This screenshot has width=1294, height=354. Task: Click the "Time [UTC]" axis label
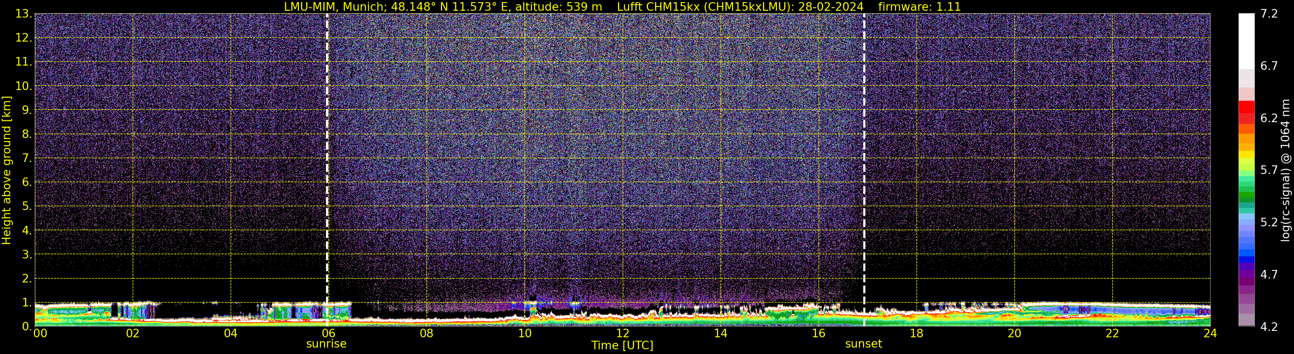pos(622,345)
